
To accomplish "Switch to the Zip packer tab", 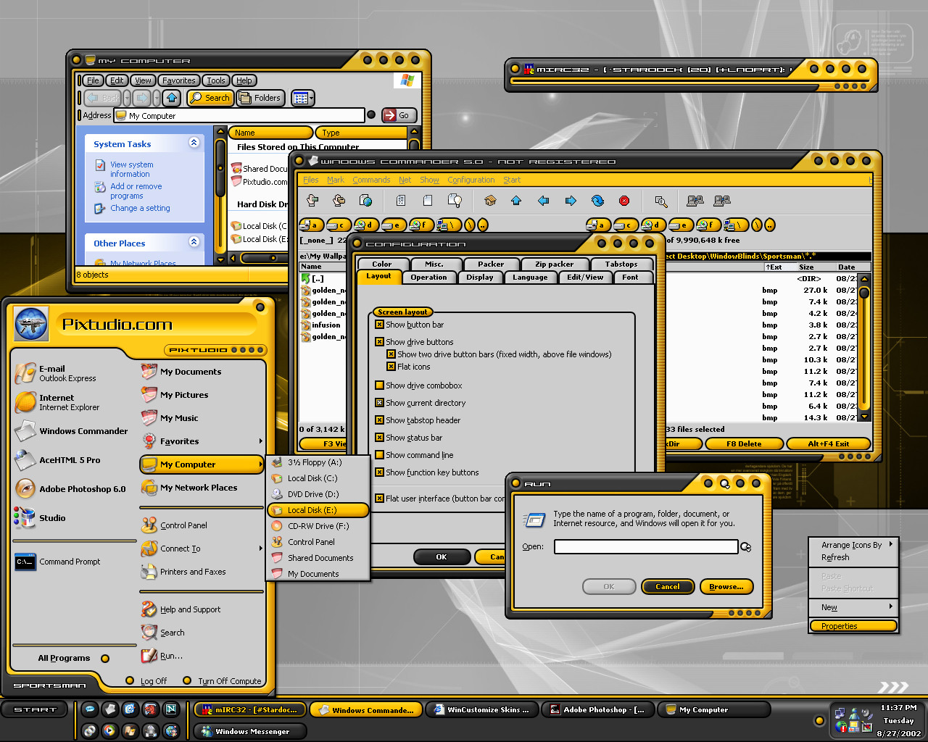I will (554, 264).
